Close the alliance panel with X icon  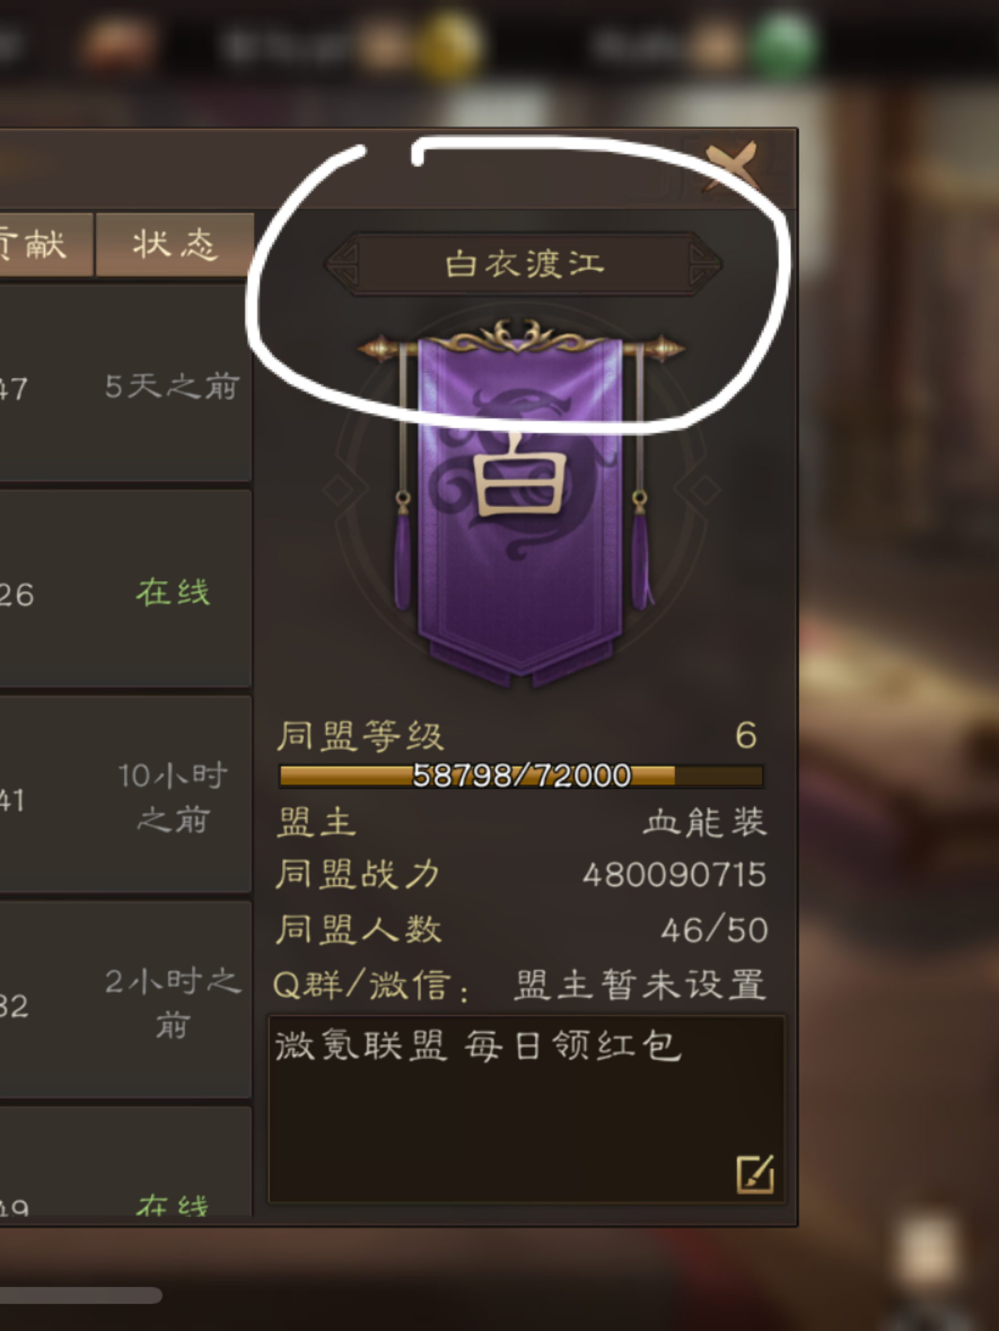pyautogui.click(x=731, y=166)
